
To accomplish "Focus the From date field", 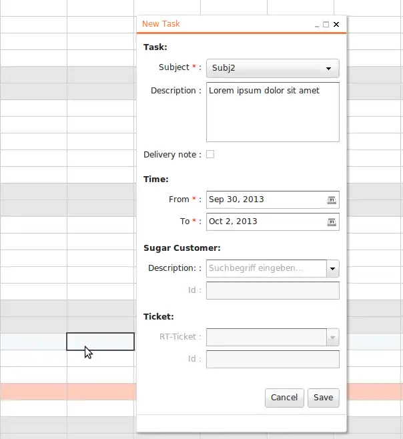I will click(266, 199).
